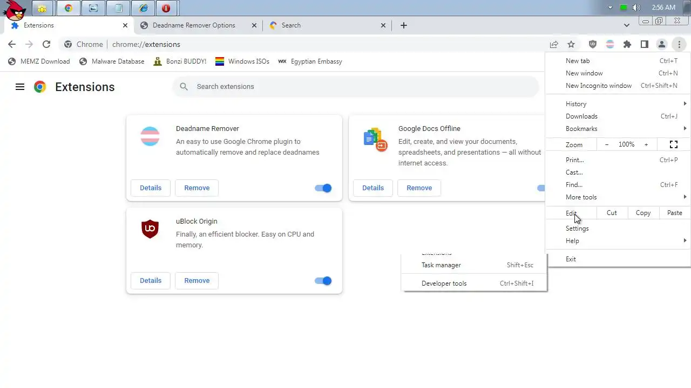Viewport: 691px width, 388px height.
Task: Open Settings from the Chrome menu
Action: [618, 228]
